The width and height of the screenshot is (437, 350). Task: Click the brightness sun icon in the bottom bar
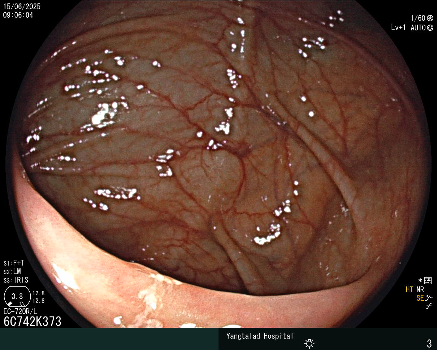[x=309, y=344]
